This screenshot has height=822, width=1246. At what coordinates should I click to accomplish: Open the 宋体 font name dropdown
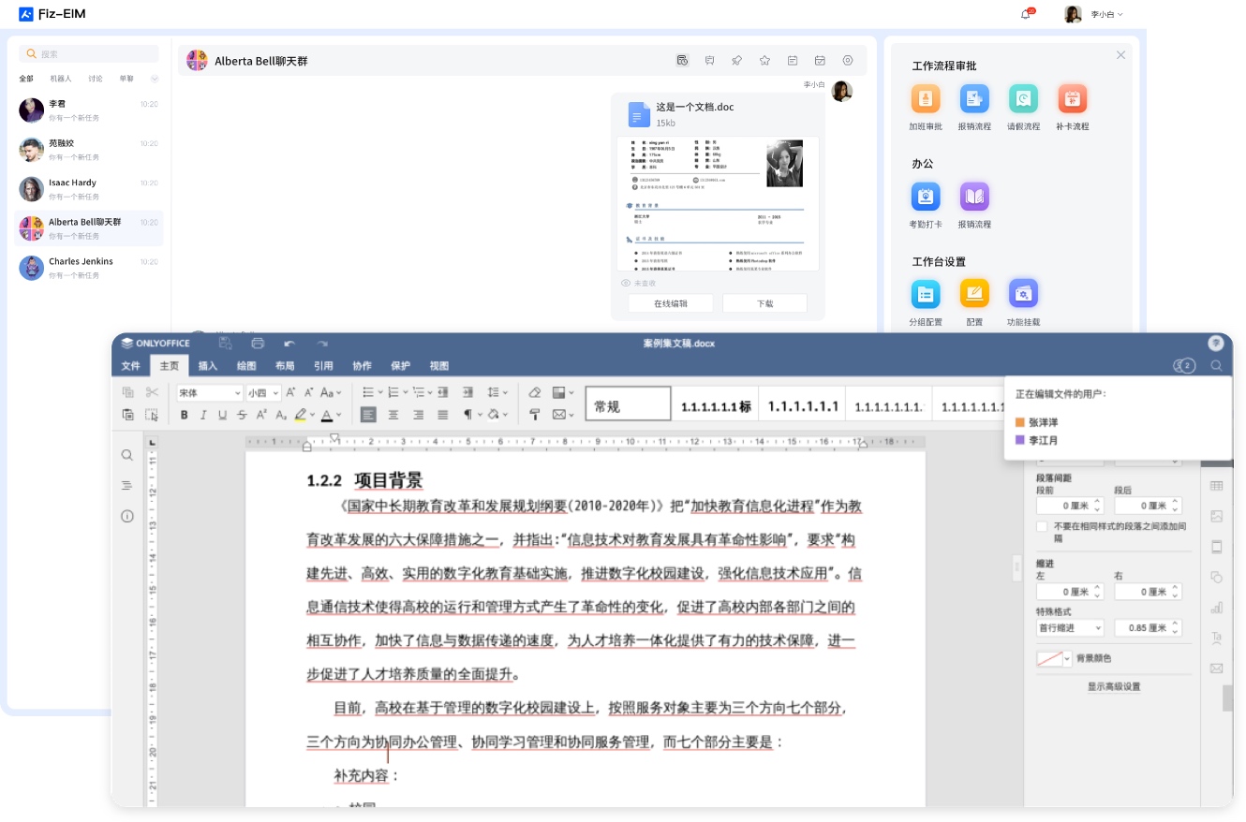pyautogui.click(x=210, y=393)
